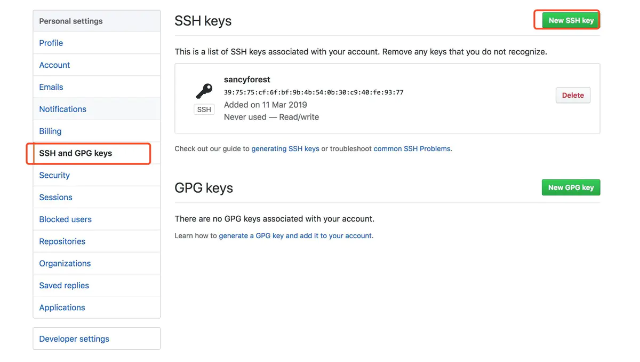View Blocked users settings
640x362 pixels.
pos(65,219)
